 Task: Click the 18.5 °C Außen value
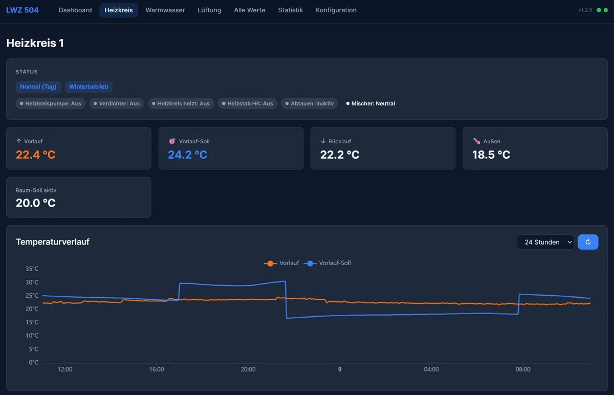[491, 155]
